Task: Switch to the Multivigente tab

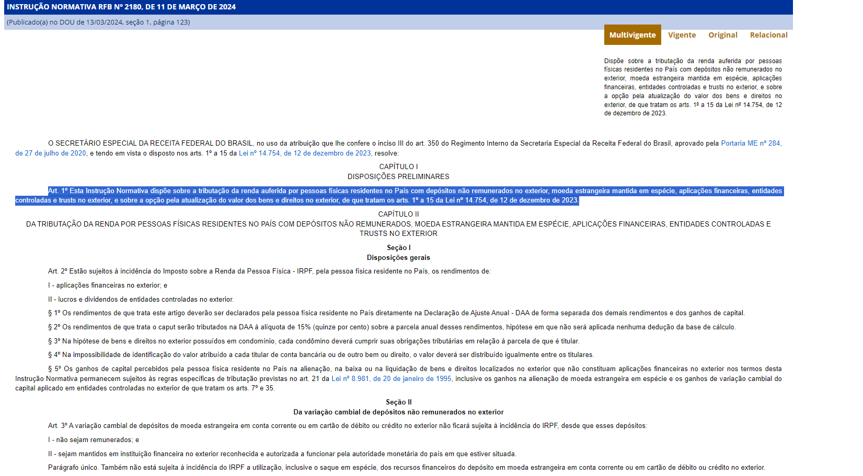Action: 632,35
